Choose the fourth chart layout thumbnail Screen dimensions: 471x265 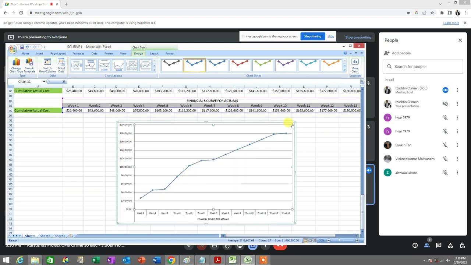pyautogui.click(x=118, y=66)
